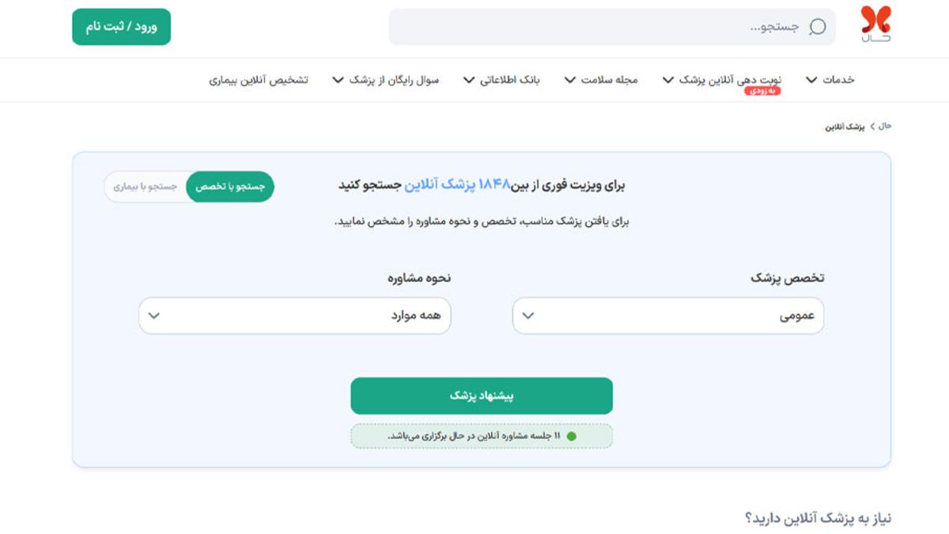Click the magnifier search icon

click(x=818, y=27)
